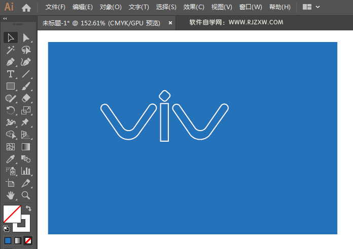
Task: Open the 编辑(E) menu
Action: point(83,7)
